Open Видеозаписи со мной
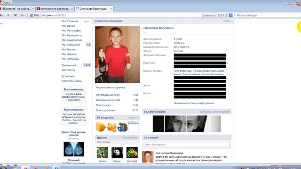This screenshot has height=169, width=301. [x=108, y=100]
